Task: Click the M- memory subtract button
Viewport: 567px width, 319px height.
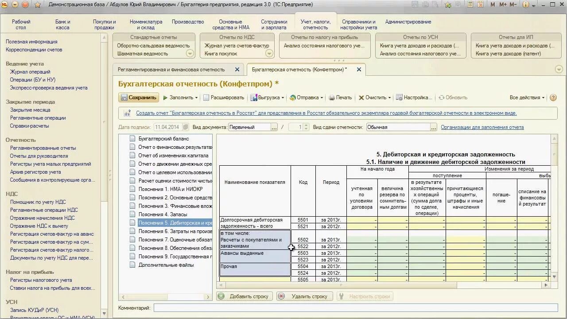Action: 513,5
